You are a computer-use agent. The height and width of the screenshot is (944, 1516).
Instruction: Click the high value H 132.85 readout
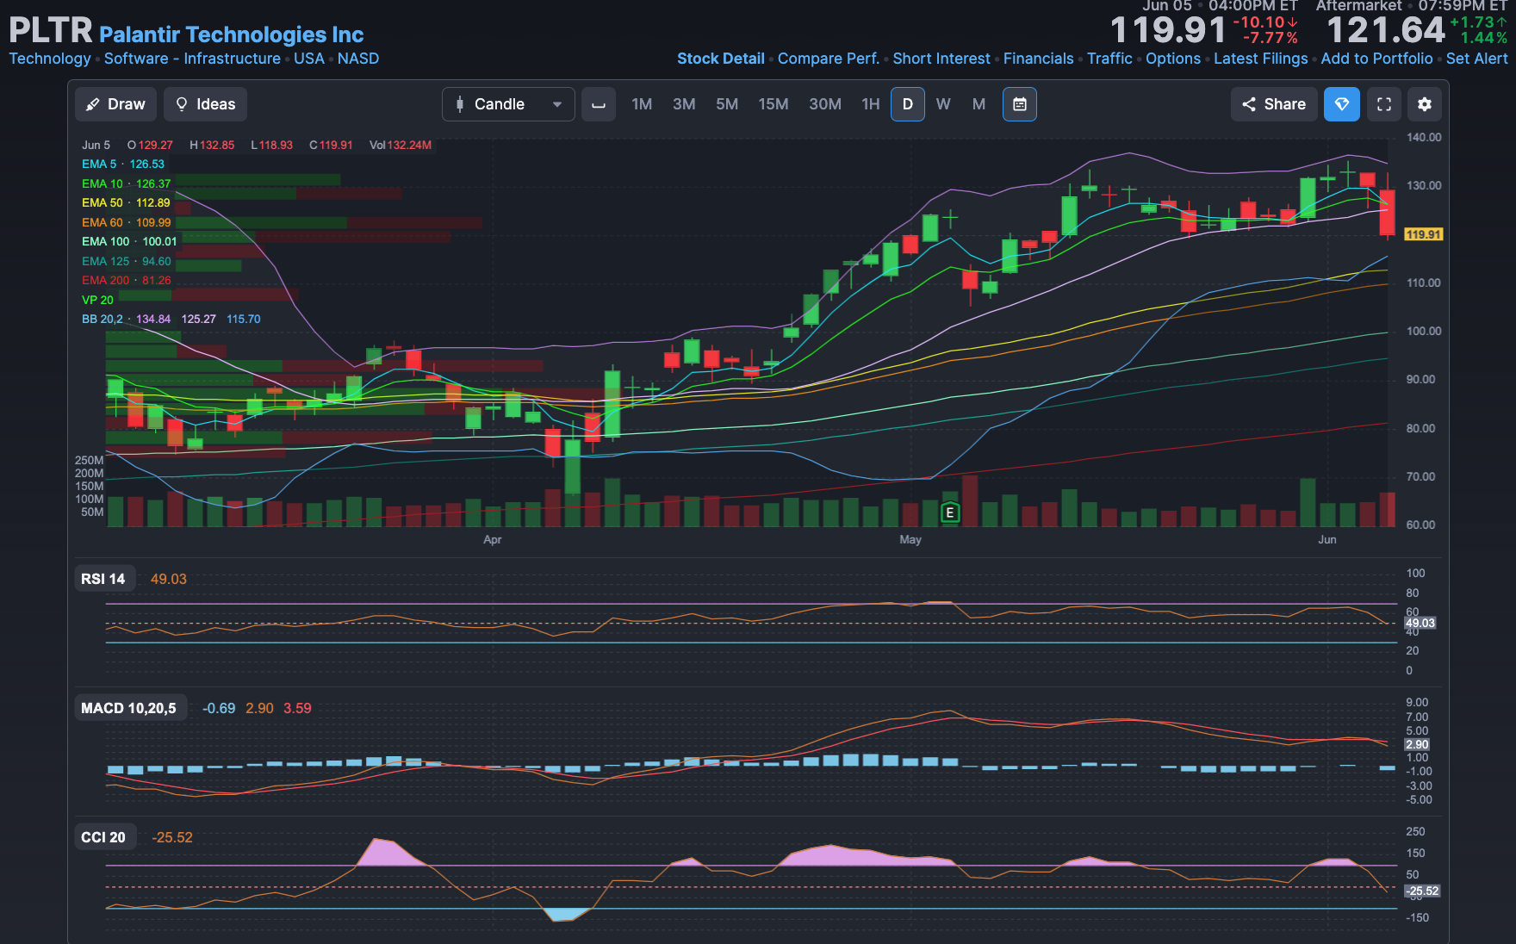pos(212,145)
